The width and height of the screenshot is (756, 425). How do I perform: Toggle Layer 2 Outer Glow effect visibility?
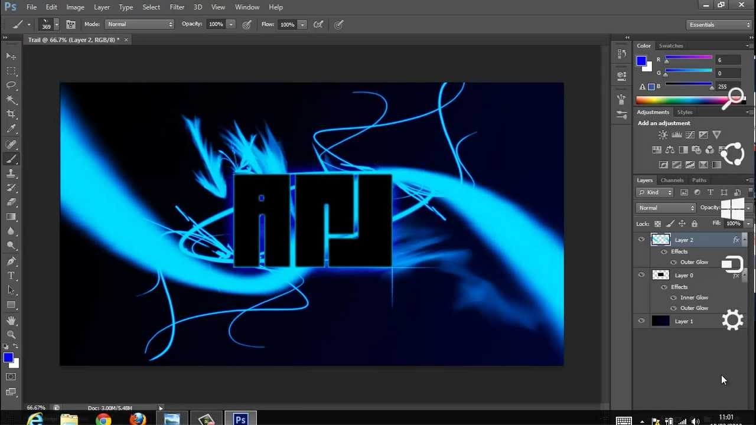(673, 262)
